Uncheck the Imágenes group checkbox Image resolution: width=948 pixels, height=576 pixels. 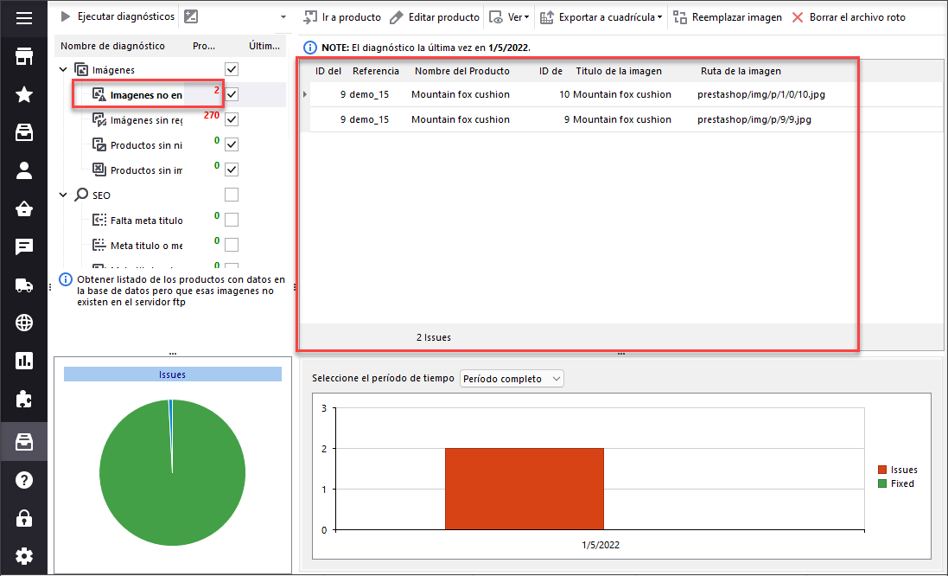pyautogui.click(x=231, y=69)
